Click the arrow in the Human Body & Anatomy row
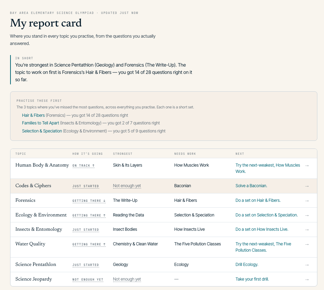The width and height of the screenshot is (324, 290). [x=307, y=166]
